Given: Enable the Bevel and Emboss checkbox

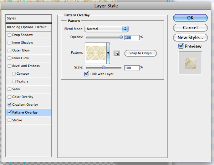Looking at the screenshot, I should tap(9, 66).
